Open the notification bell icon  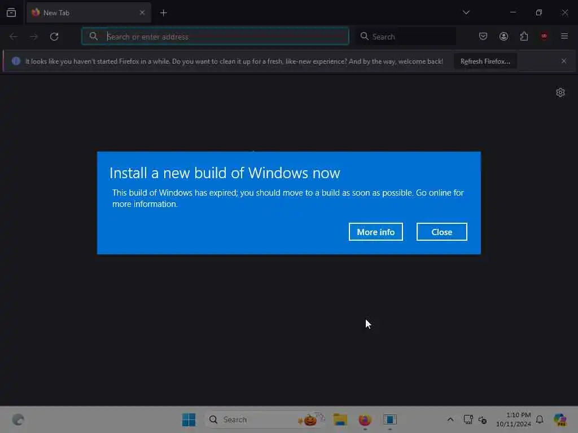click(x=540, y=419)
